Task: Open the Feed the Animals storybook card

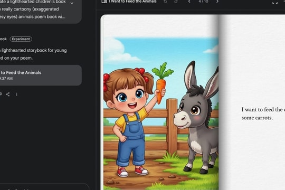Action: pyautogui.click(x=41, y=75)
